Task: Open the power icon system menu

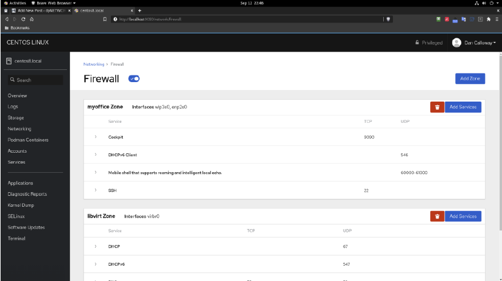Action: (492, 3)
